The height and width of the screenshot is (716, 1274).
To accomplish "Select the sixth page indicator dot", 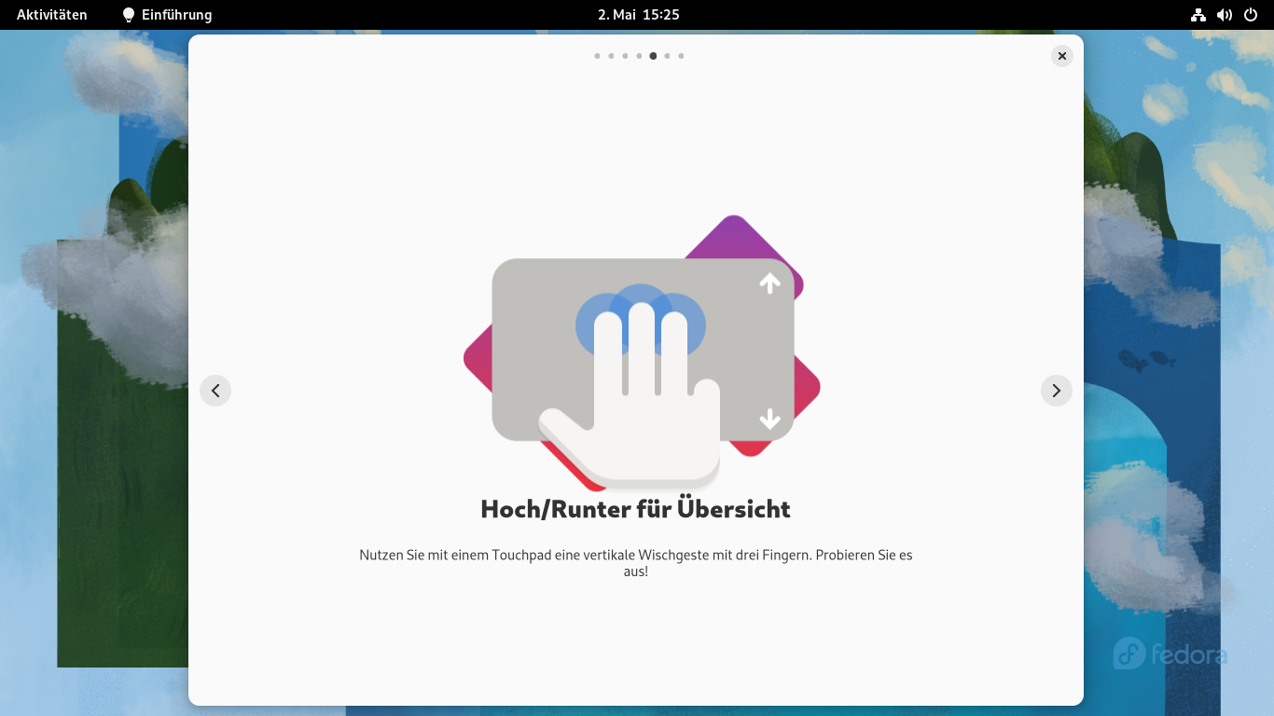I will click(667, 56).
